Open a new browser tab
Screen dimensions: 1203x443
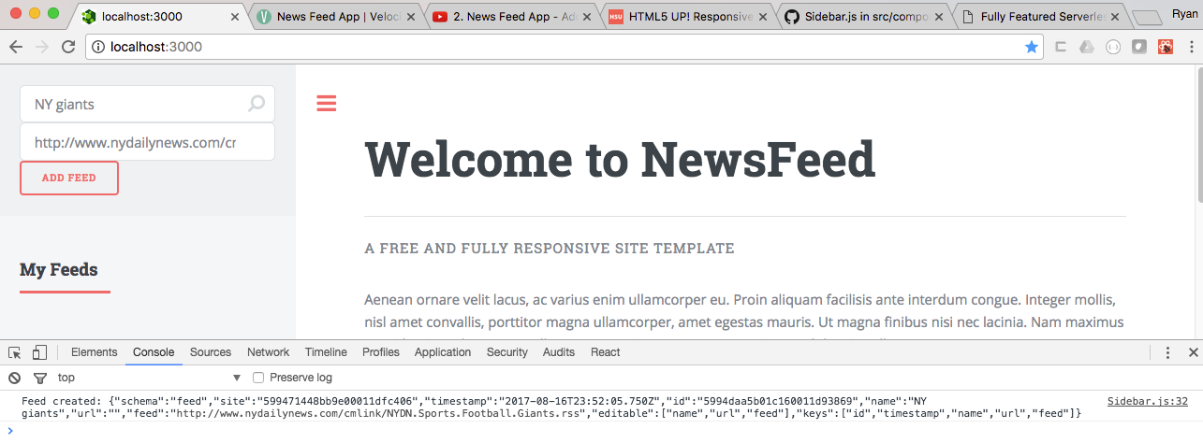coord(1146,17)
